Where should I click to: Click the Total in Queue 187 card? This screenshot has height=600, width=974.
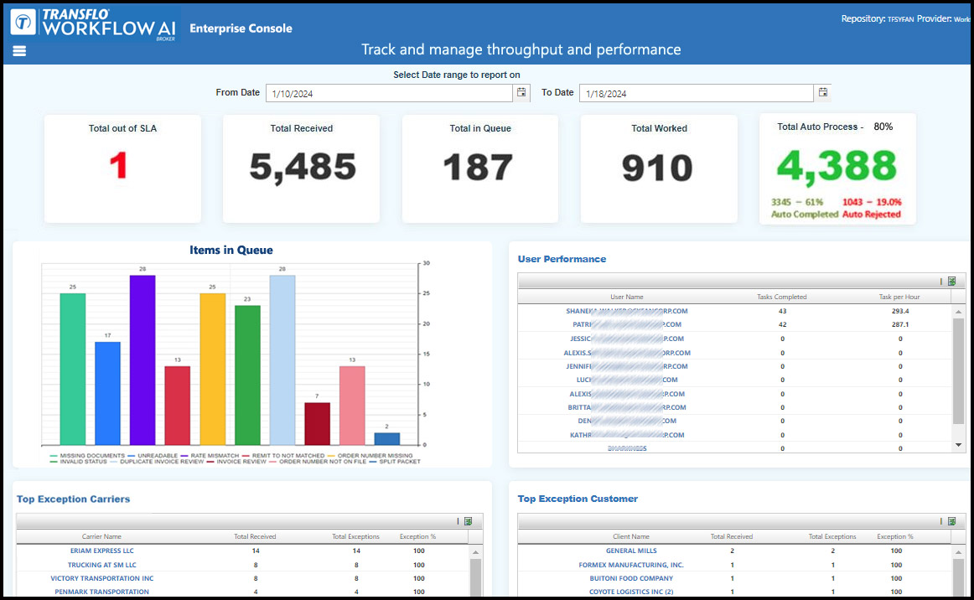click(480, 168)
